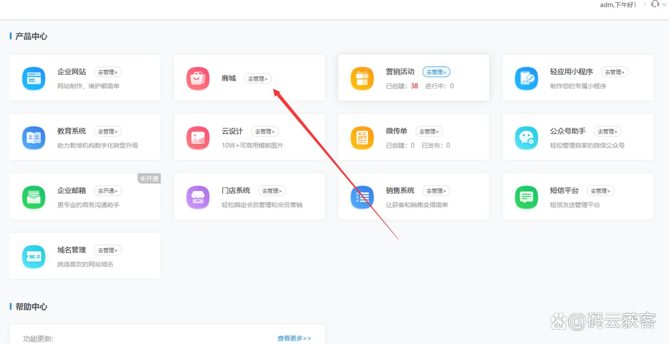This screenshot has width=669, height=344.
Task: Click 去管理 next to 销售系统
Action: click(436, 190)
